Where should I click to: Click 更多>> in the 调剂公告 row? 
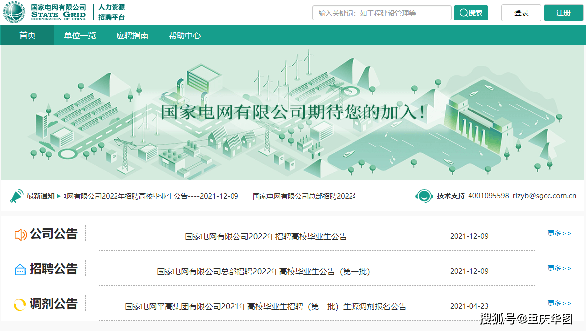pos(559,303)
